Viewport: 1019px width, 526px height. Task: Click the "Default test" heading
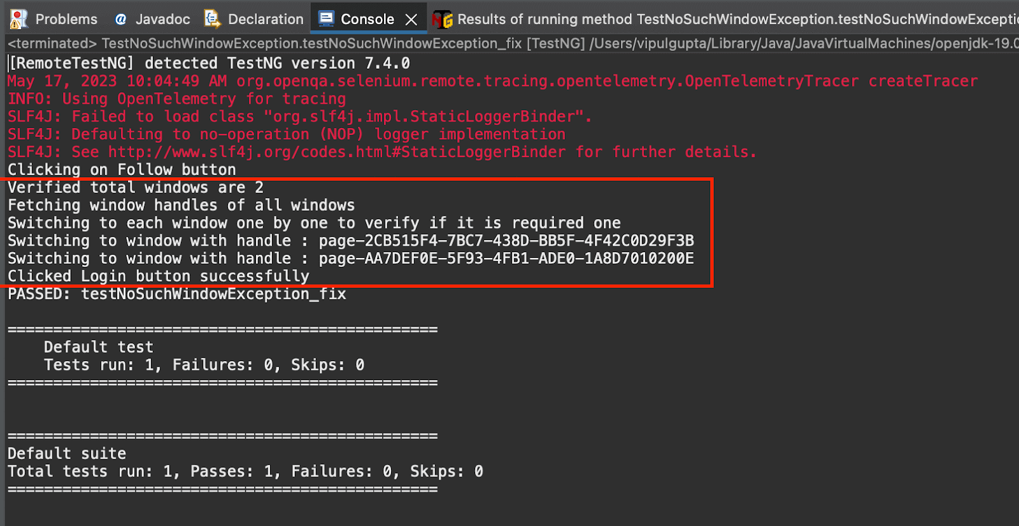click(99, 347)
